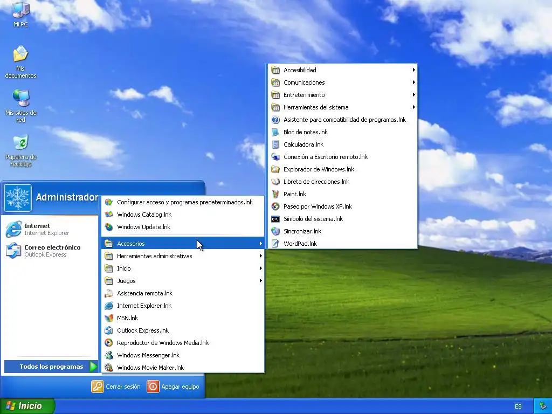Click the Bloc de notas icon
Viewport: 552px width, 414px height.
click(275, 132)
